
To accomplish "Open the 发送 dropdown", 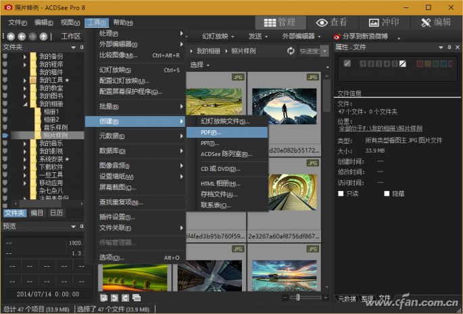I will (258, 36).
